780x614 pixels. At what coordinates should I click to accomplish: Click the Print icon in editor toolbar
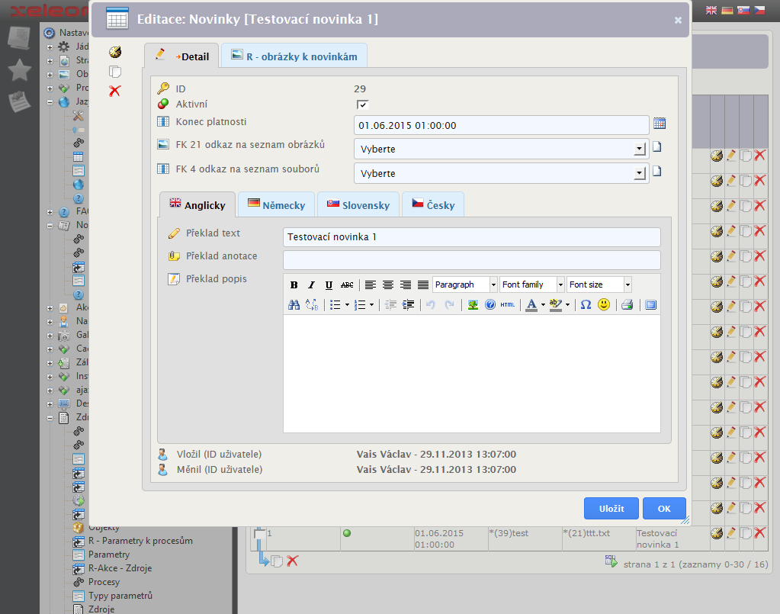627,304
